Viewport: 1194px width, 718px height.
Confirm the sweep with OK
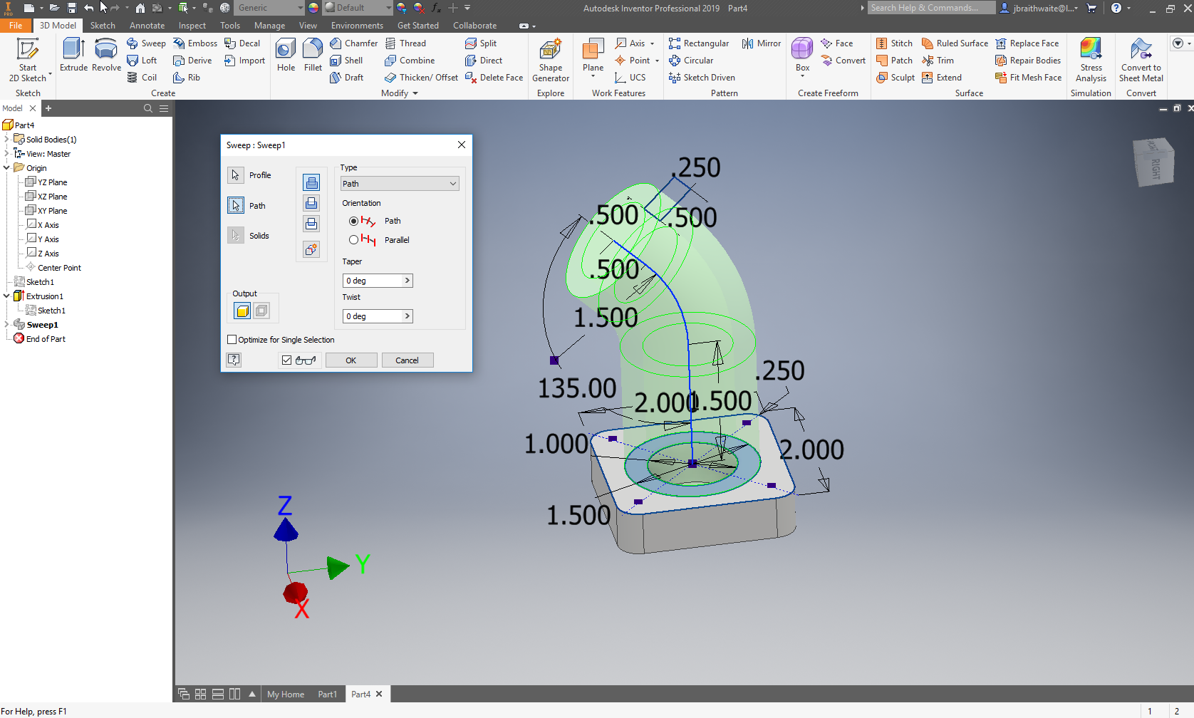coord(351,360)
